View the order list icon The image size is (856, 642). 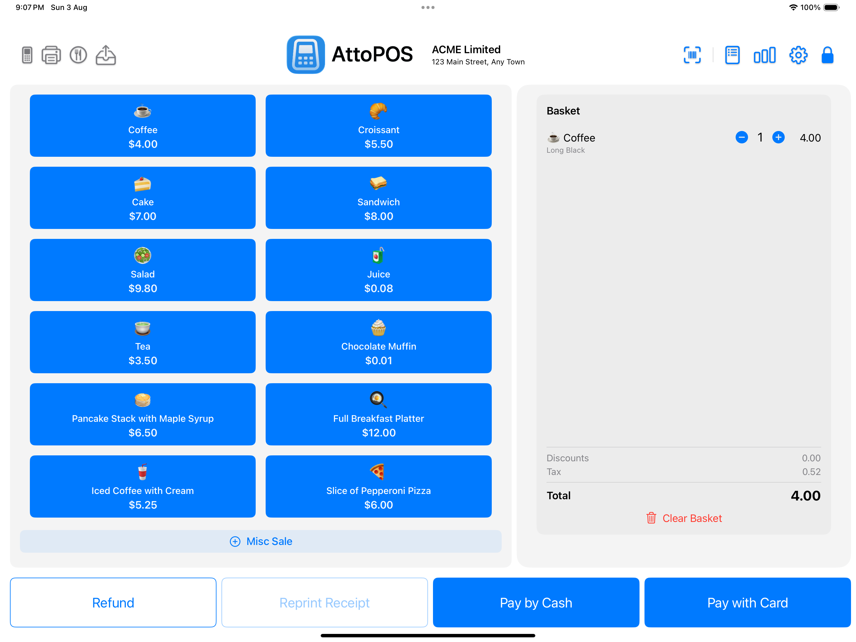coord(732,55)
